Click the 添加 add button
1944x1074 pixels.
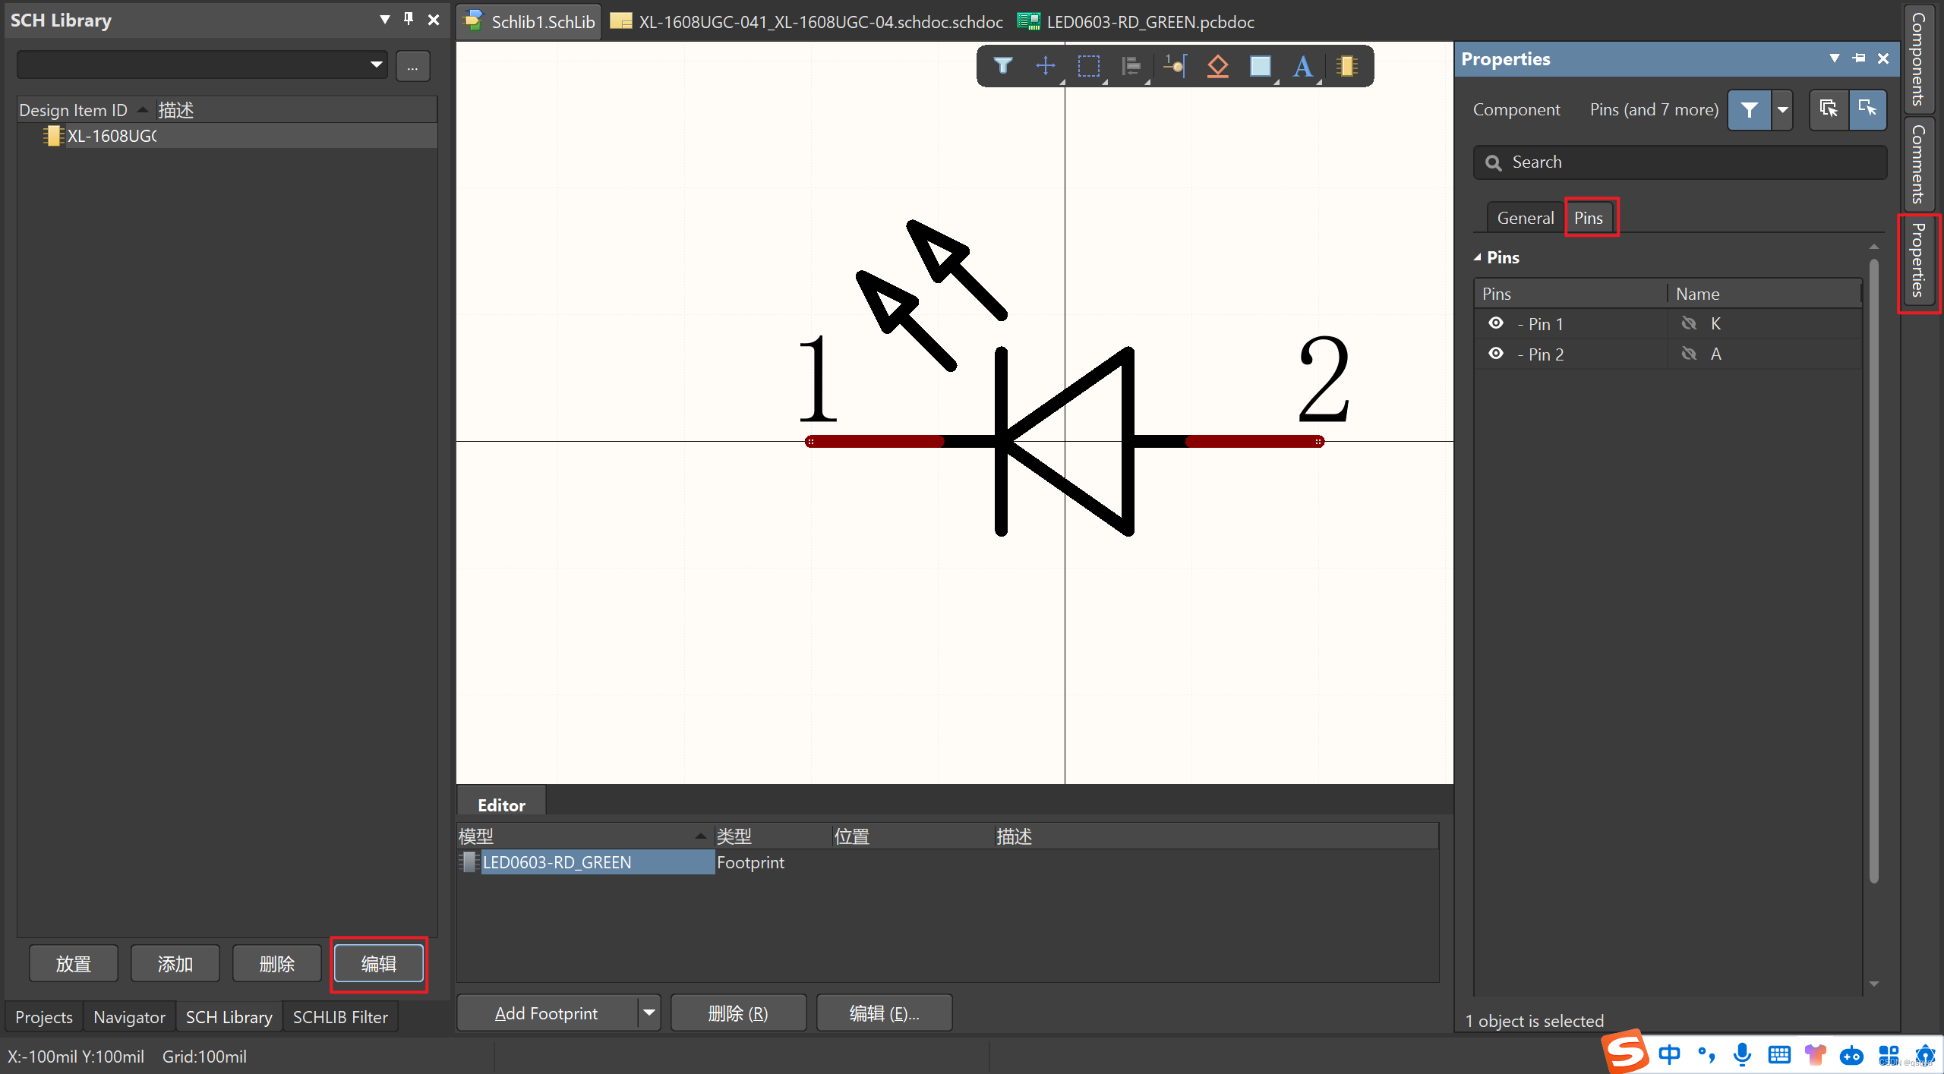point(175,964)
